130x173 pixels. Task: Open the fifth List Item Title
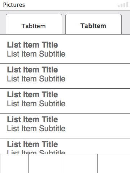32,144
